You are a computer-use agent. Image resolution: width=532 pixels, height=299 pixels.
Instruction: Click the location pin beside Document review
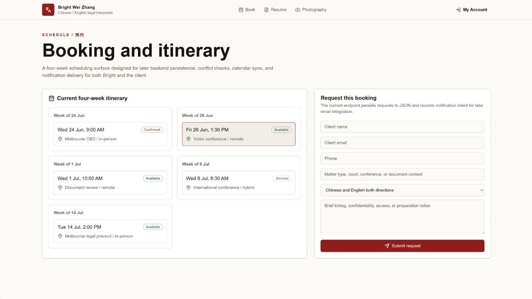tap(60, 188)
